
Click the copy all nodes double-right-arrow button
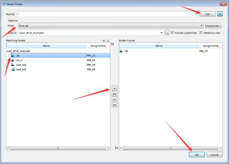(114, 94)
